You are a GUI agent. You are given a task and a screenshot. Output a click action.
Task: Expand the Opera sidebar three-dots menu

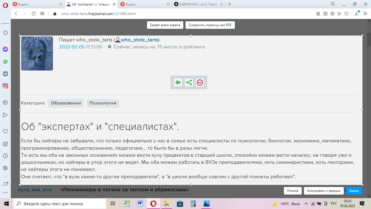(5, 193)
